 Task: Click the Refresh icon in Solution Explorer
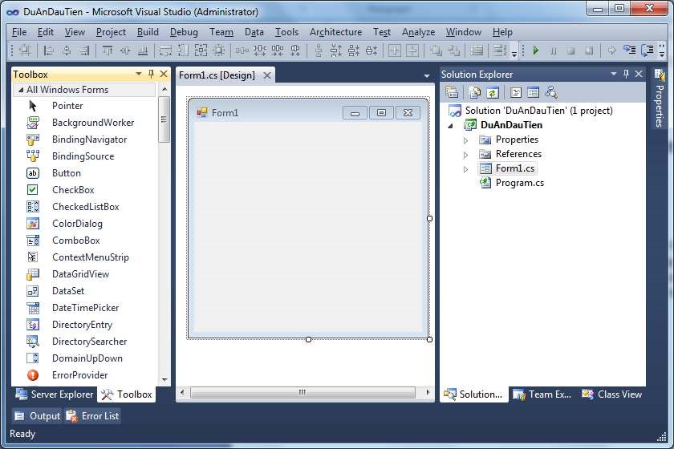tap(492, 92)
